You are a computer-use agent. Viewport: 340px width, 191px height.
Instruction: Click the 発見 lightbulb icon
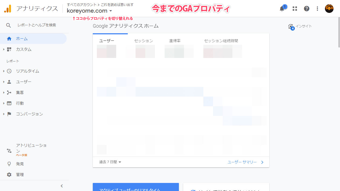[x=9, y=164]
